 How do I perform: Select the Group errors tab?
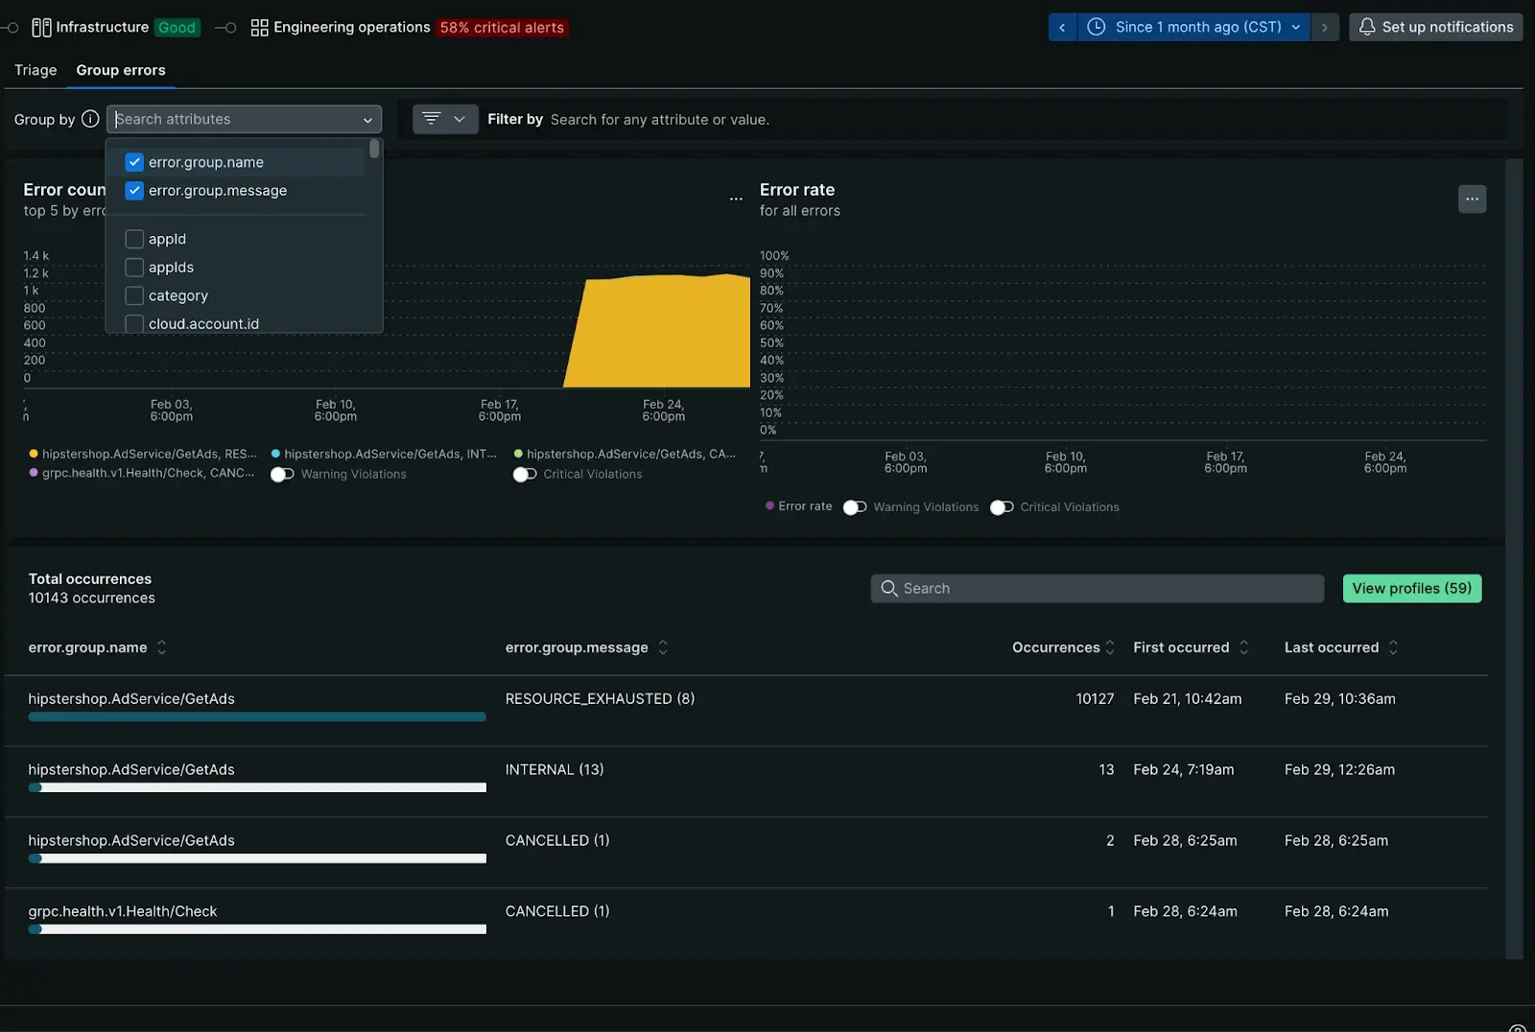point(121,70)
